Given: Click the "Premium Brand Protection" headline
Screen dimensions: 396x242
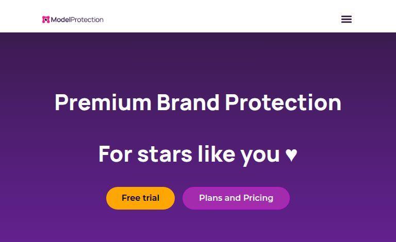Looking at the screenshot, I should (x=198, y=102).
